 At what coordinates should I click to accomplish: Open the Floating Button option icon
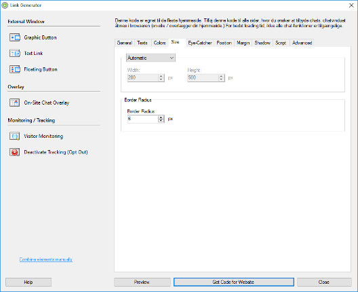[x=15, y=69]
